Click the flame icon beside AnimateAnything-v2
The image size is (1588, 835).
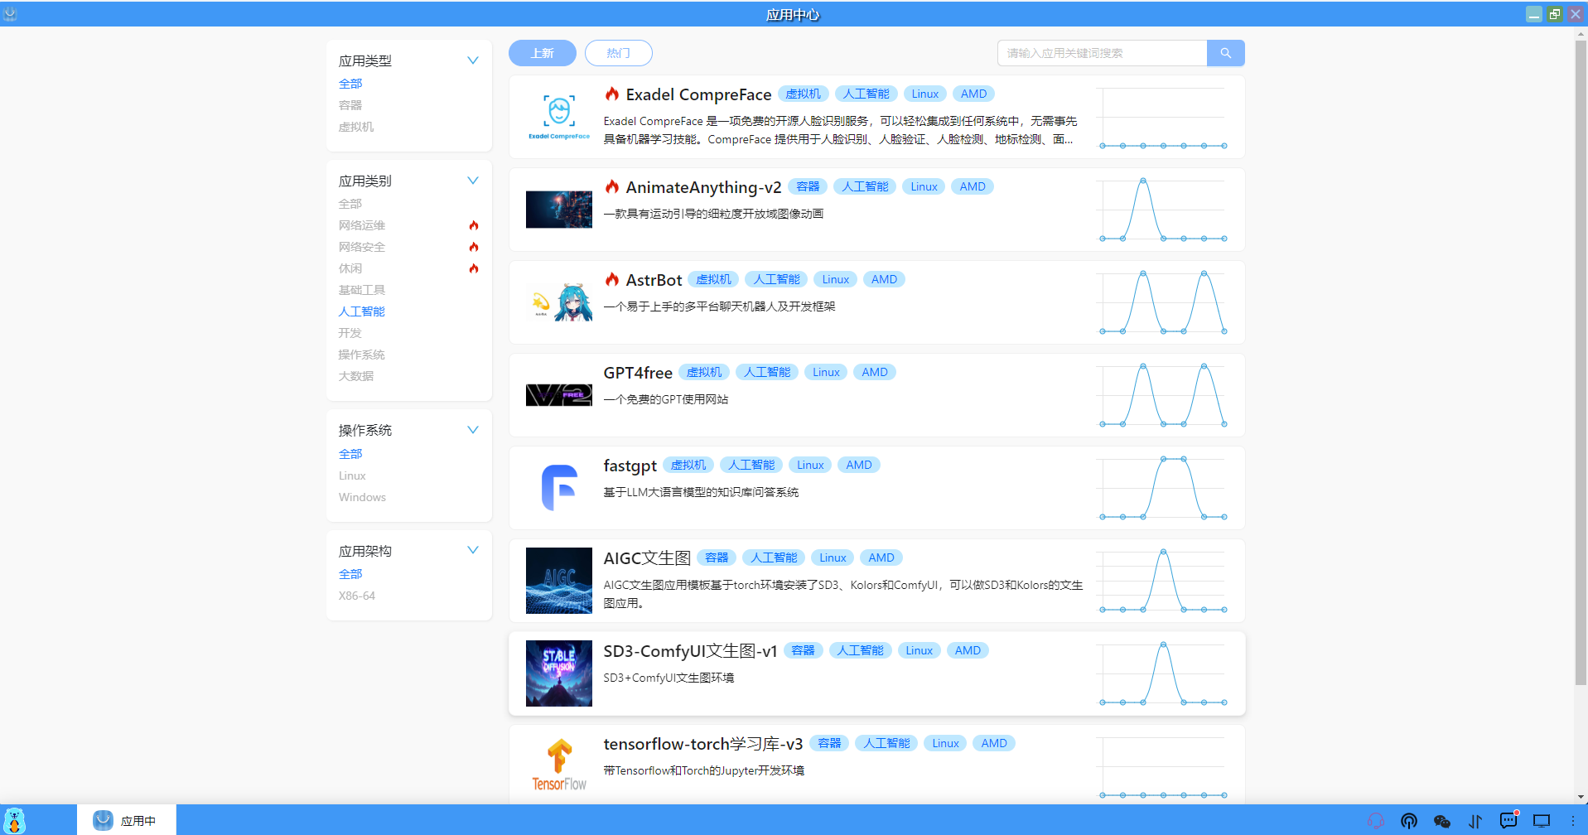pyautogui.click(x=612, y=186)
